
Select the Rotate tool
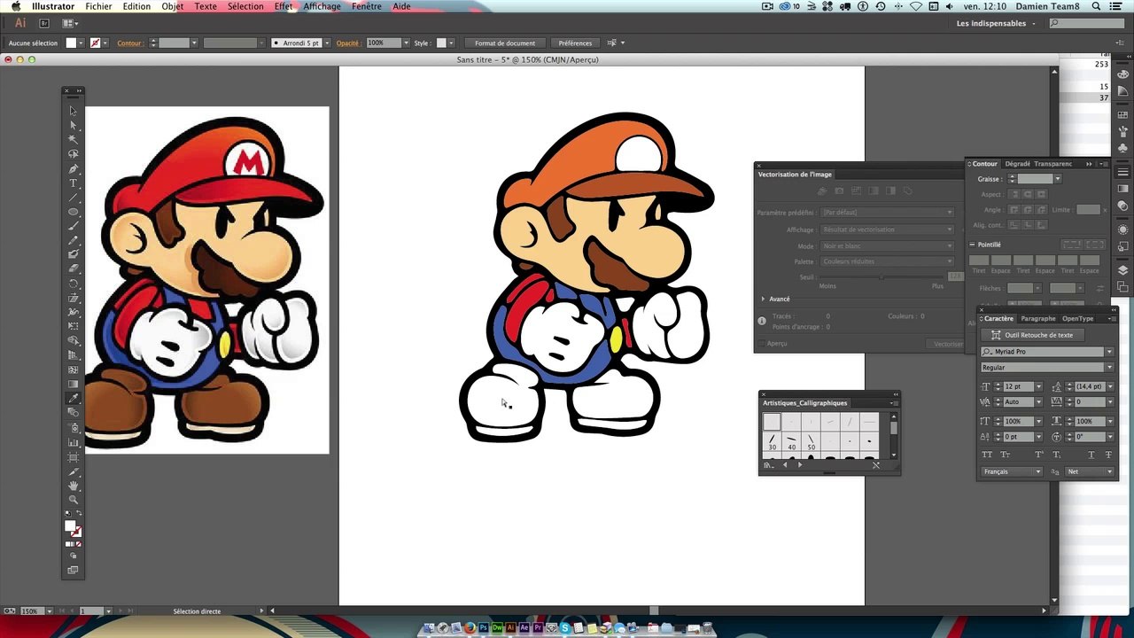pos(74,284)
